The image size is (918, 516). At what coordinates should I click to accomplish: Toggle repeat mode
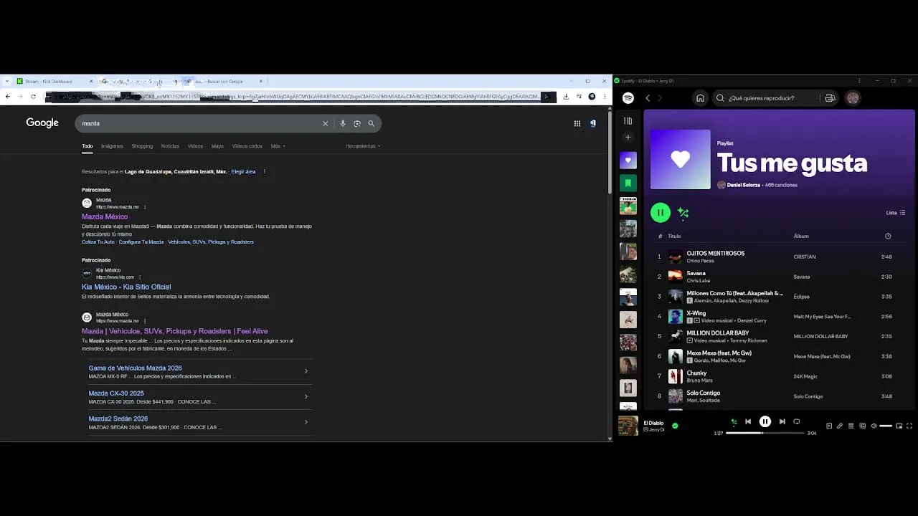(797, 422)
